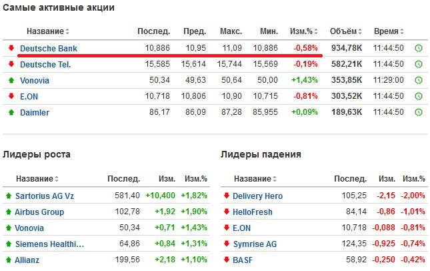
Task: Click the clock icon in Deutsche Tel. row
Action: tap(418, 64)
